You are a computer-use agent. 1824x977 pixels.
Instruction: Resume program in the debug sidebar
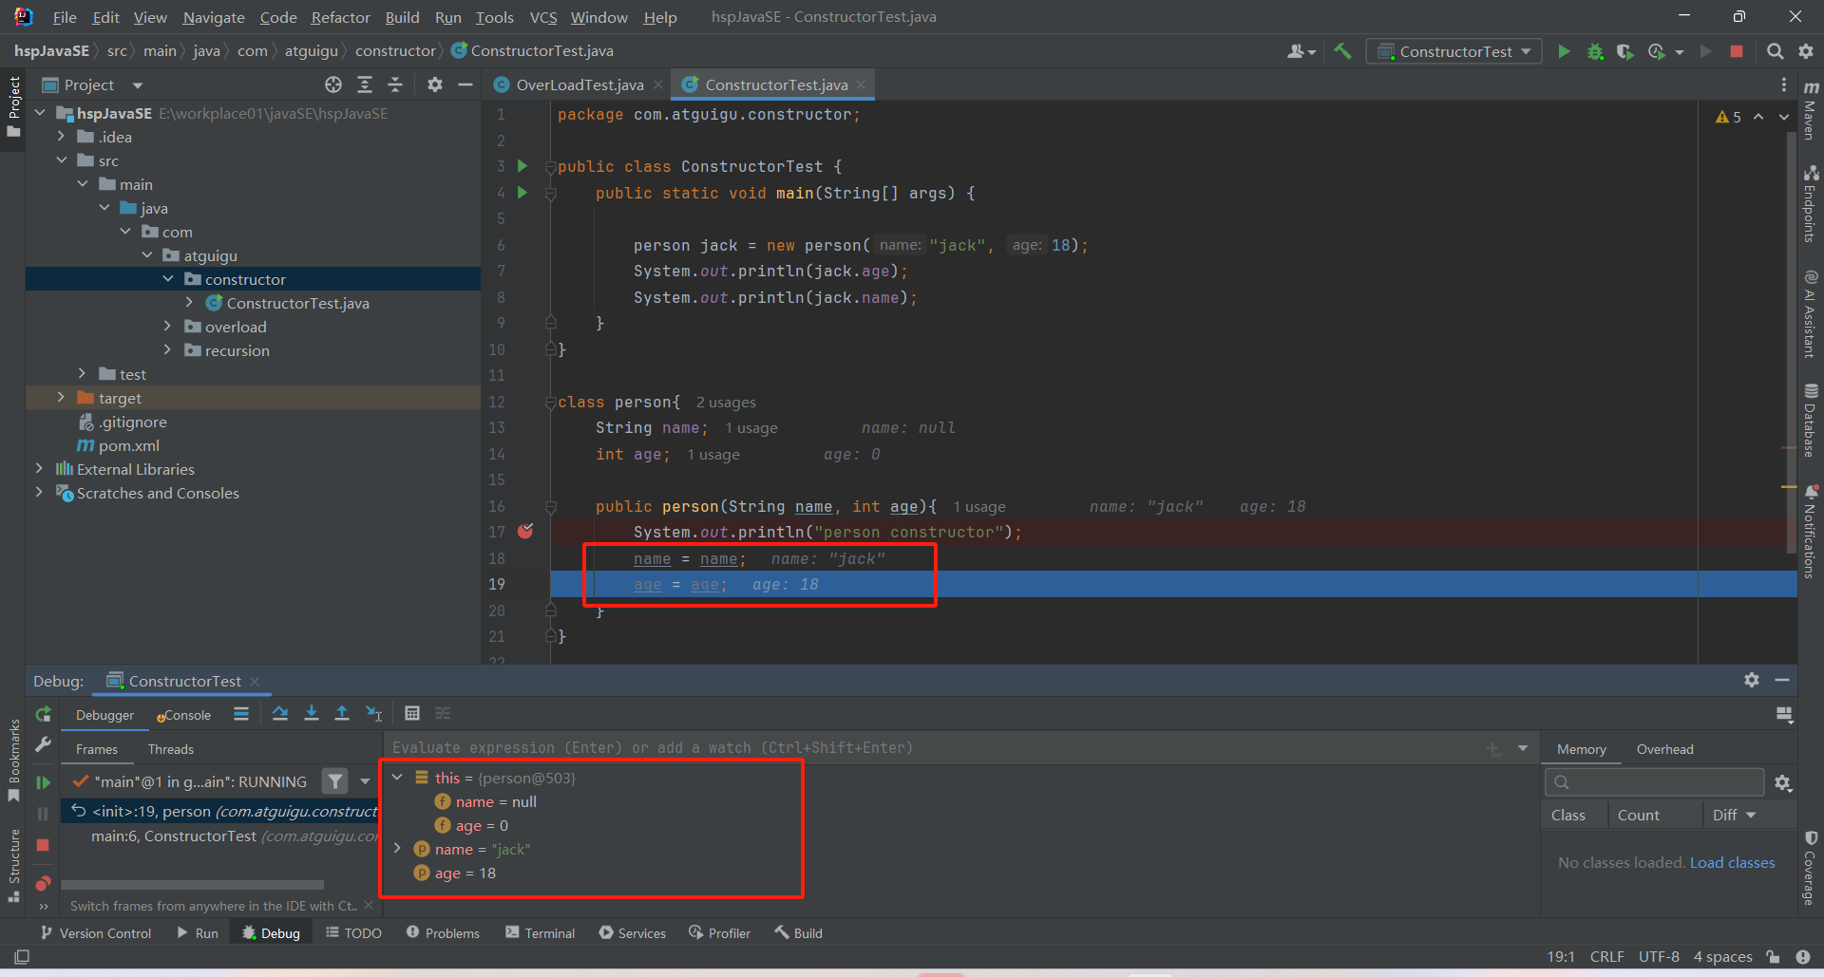coord(43,782)
